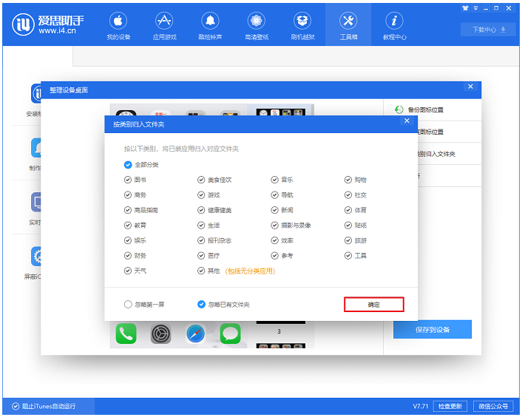The width and height of the screenshot is (522, 420).
Task: Open the title bar dropdown menu arrow
Action: coord(475,8)
